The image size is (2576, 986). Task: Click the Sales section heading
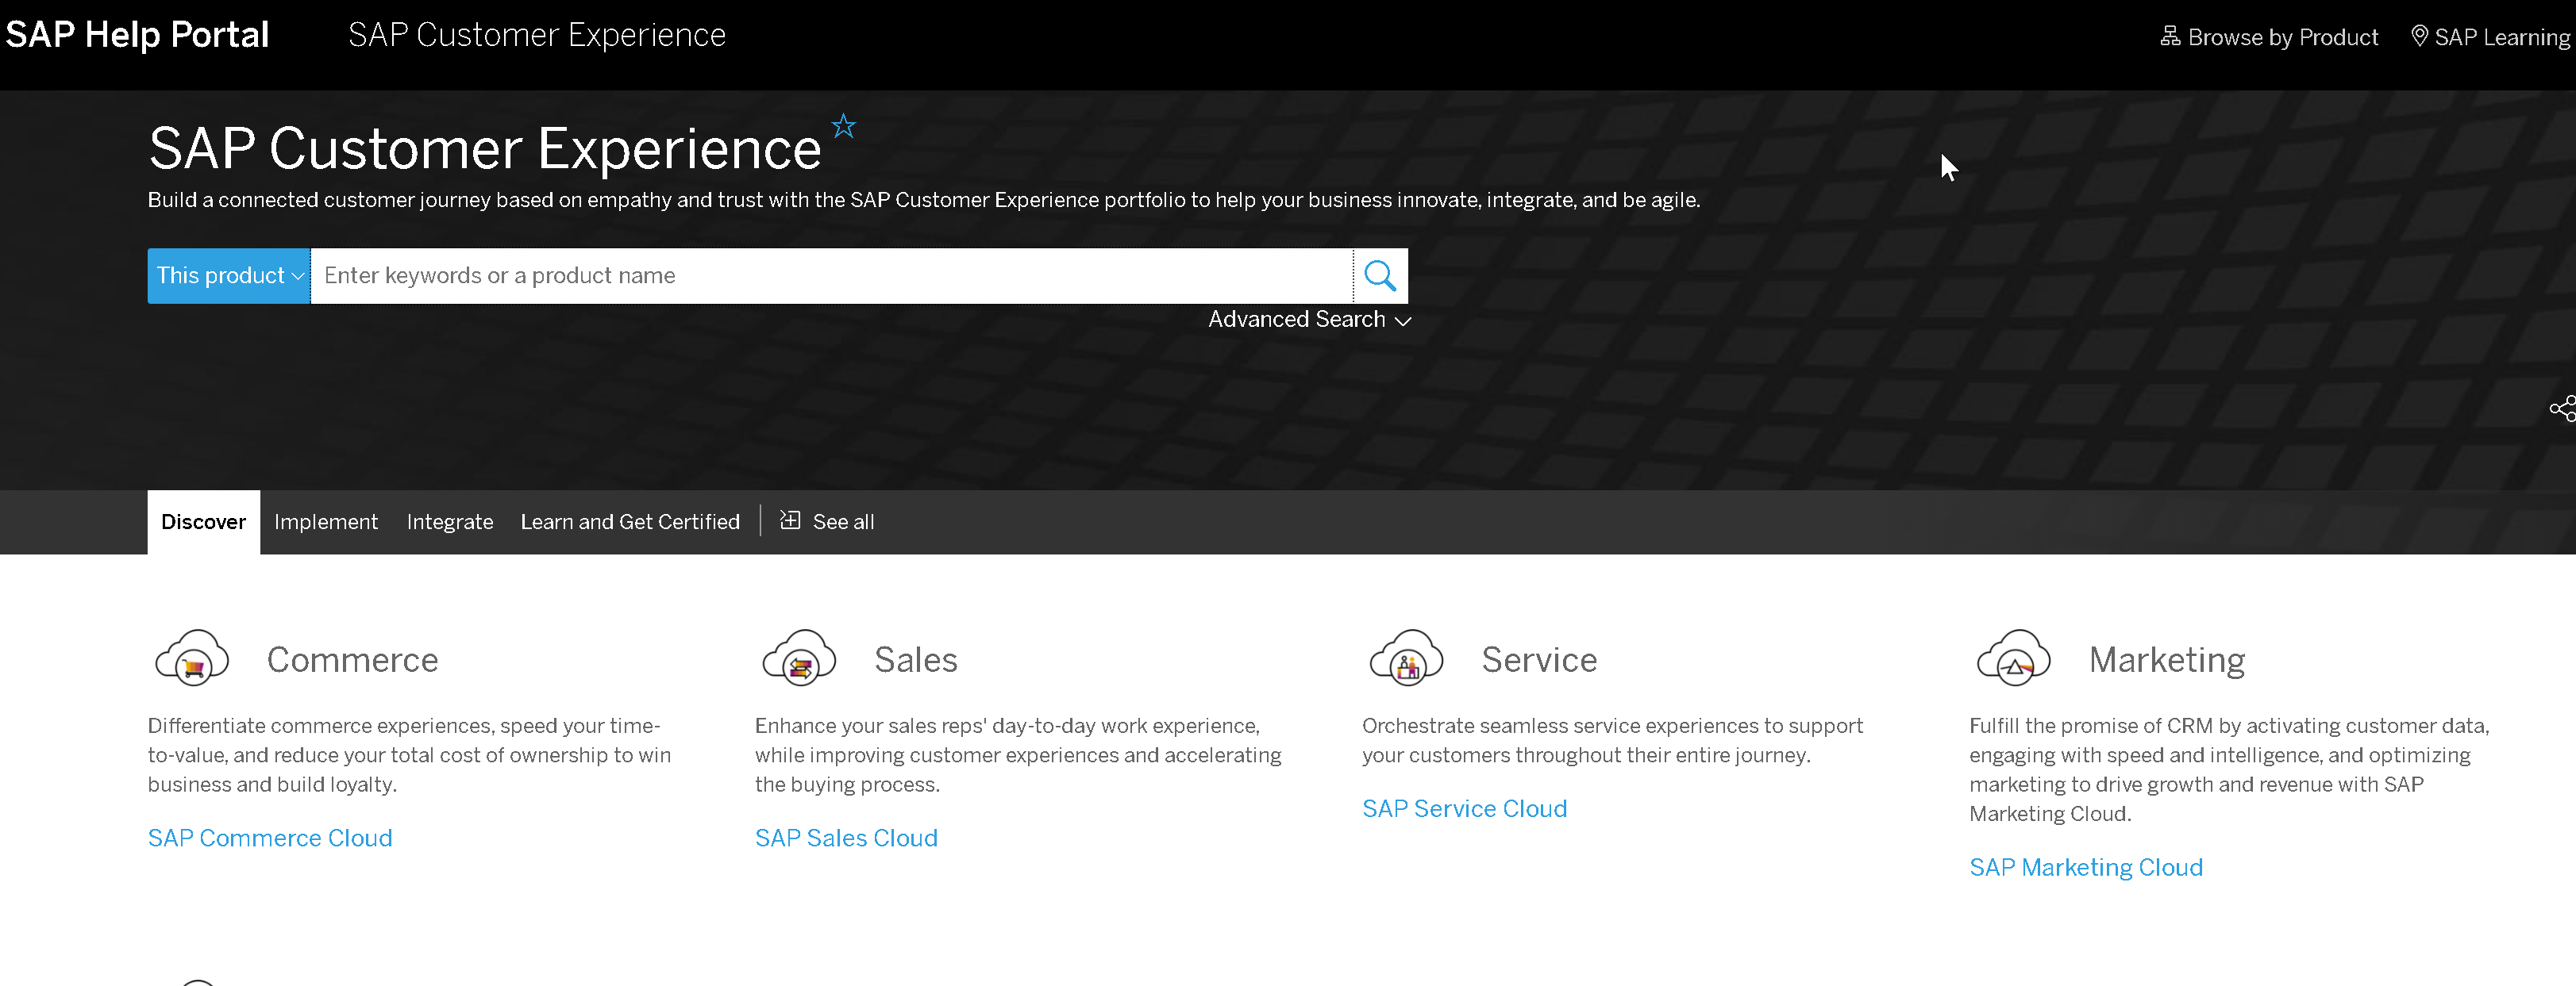pyautogui.click(x=915, y=659)
